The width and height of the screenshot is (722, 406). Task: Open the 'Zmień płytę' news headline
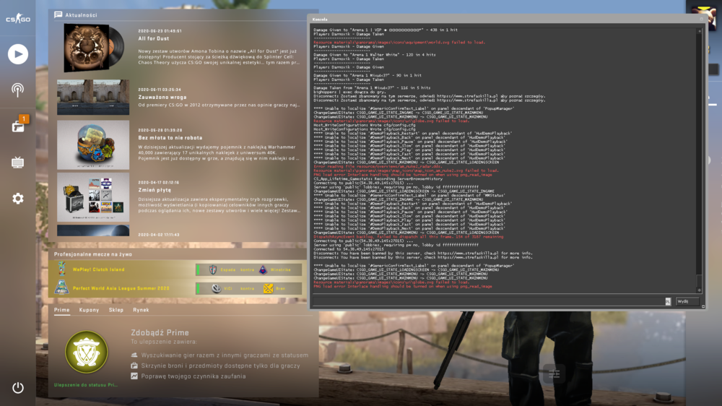pyautogui.click(x=155, y=190)
